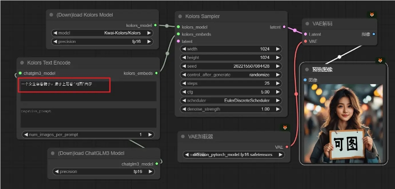The width and height of the screenshot is (395, 189).
Task: Open the model Kwai-Kolors/Kolors selector
Action: pyautogui.click(x=102, y=33)
